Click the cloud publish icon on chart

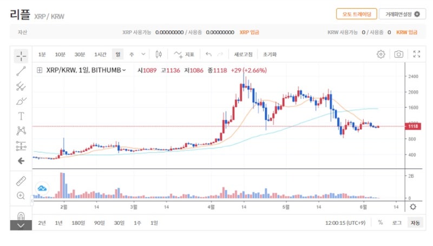click(42, 188)
